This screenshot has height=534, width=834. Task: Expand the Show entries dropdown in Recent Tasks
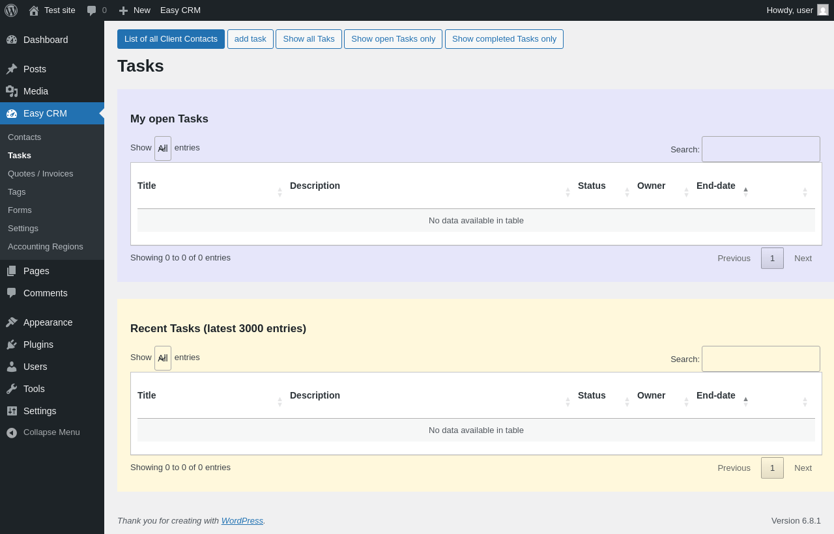pos(163,358)
